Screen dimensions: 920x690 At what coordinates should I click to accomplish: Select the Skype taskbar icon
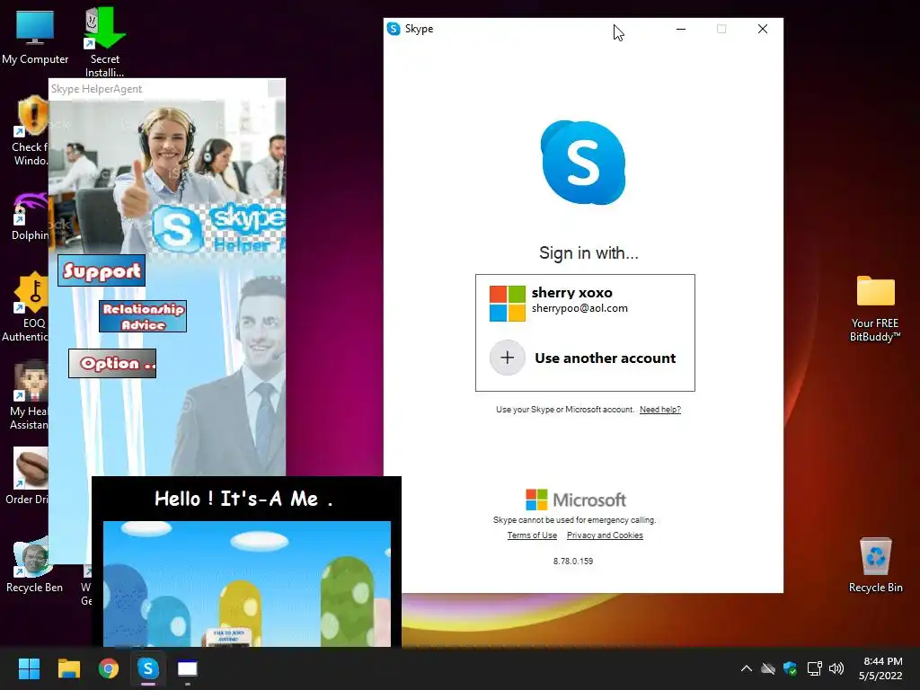(x=148, y=668)
